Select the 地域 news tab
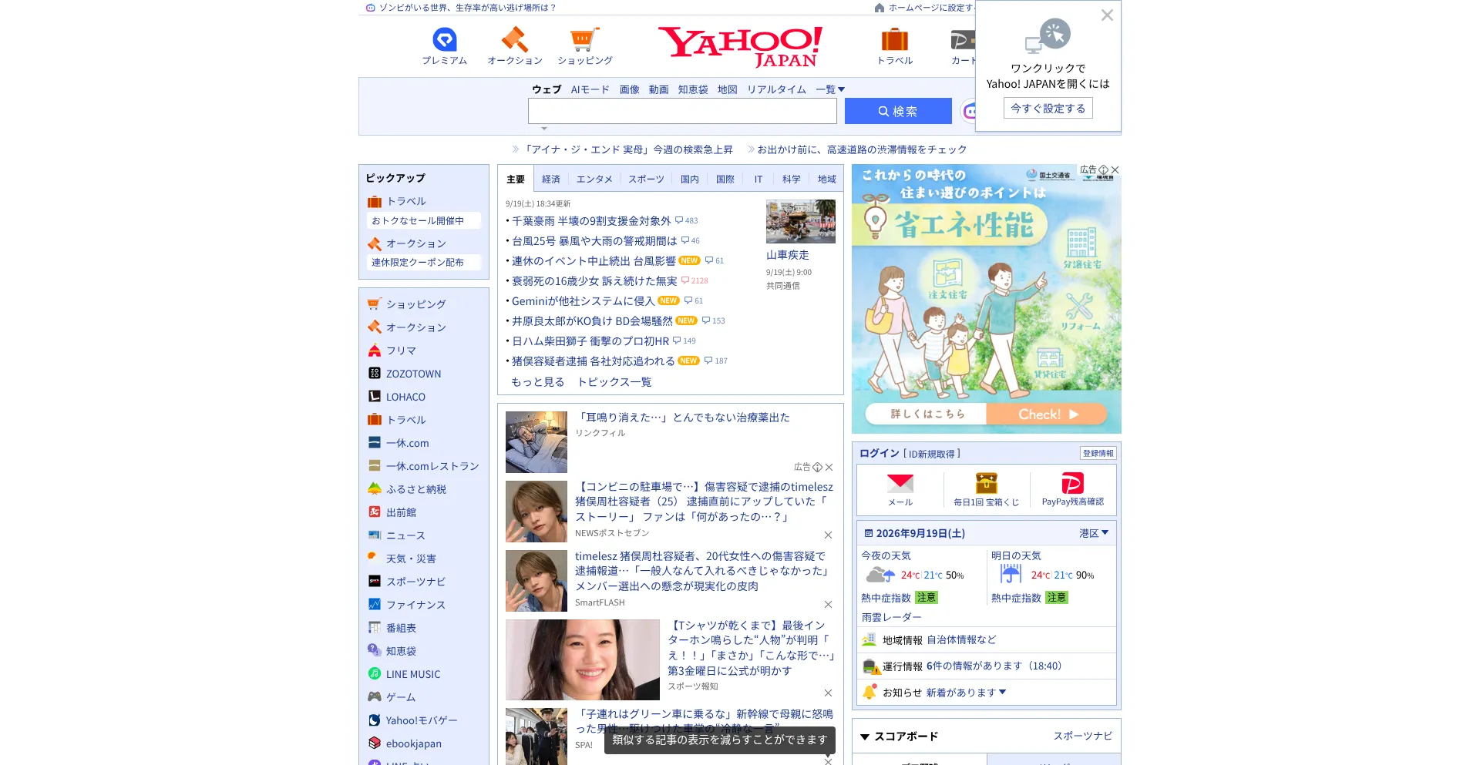 (x=827, y=179)
